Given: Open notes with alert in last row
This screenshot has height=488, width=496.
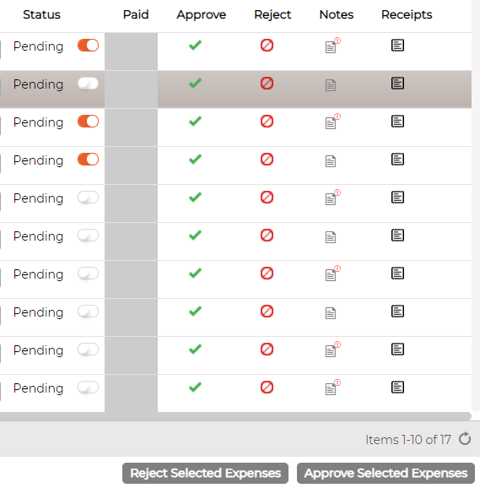Looking at the screenshot, I should [x=332, y=388].
